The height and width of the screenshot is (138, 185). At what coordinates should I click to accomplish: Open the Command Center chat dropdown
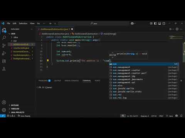point(133,23)
